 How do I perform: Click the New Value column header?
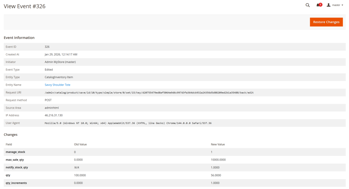click(218, 144)
